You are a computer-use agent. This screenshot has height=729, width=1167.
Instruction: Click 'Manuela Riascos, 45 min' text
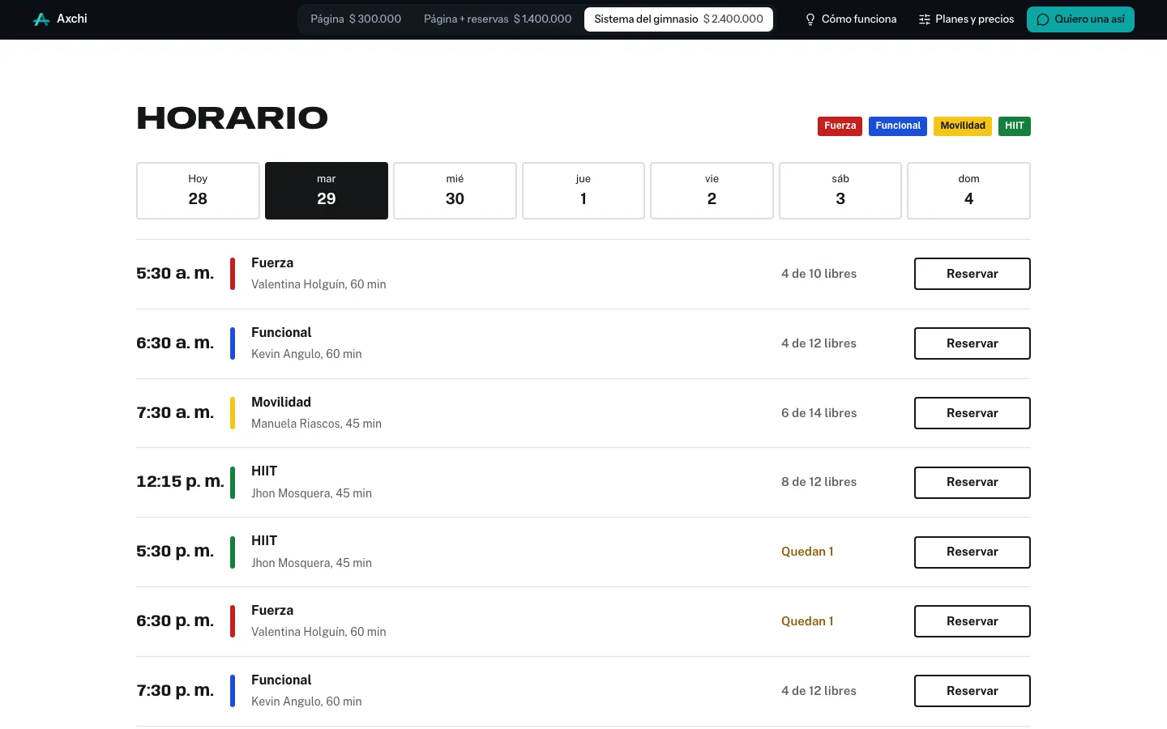[316, 424]
